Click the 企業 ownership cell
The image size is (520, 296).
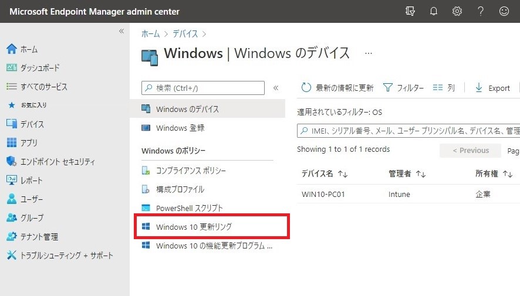coord(482,195)
